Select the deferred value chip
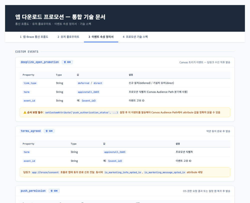 tap(83, 83)
